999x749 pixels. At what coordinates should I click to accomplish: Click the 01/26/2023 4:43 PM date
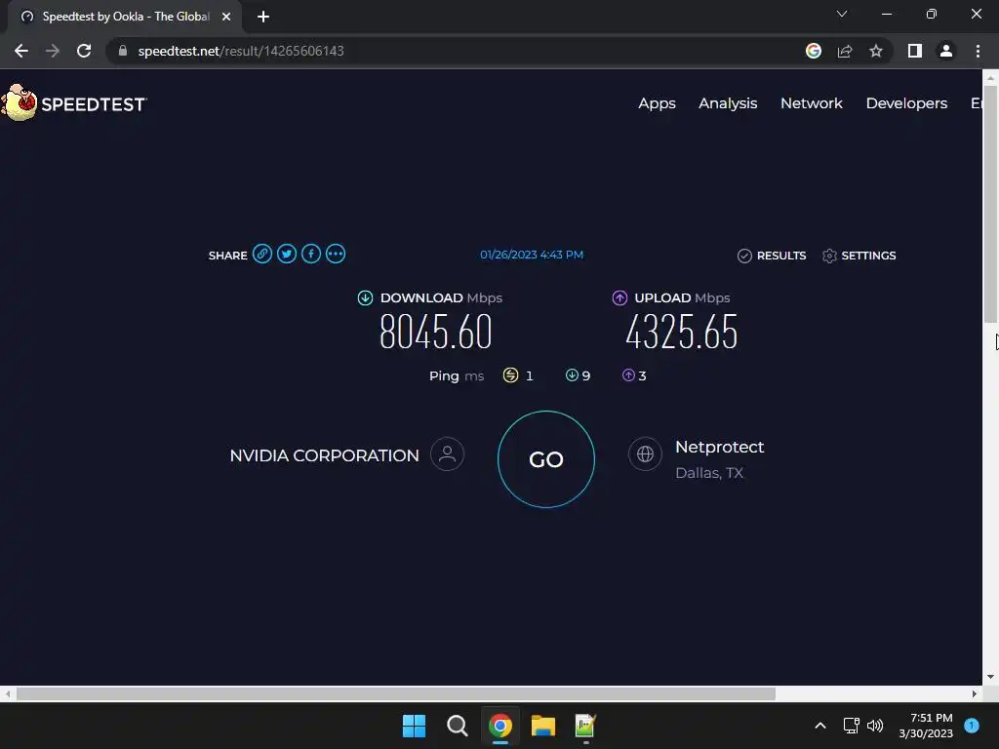pyautogui.click(x=532, y=255)
